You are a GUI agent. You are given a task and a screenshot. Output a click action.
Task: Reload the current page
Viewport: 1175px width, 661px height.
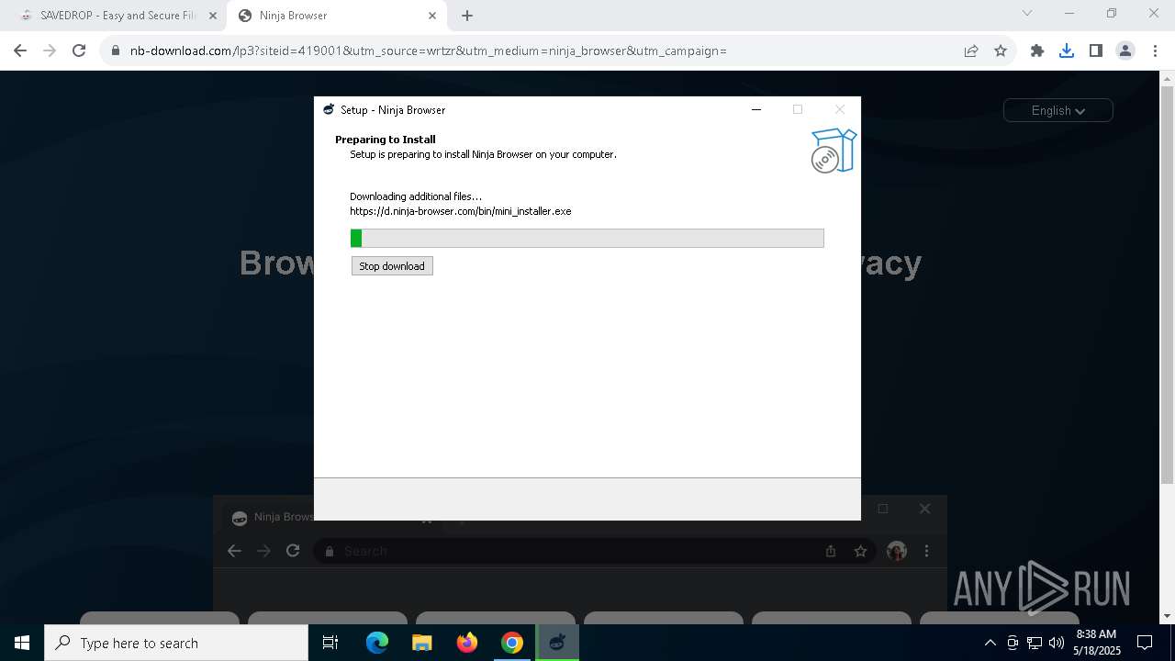tap(79, 50)
